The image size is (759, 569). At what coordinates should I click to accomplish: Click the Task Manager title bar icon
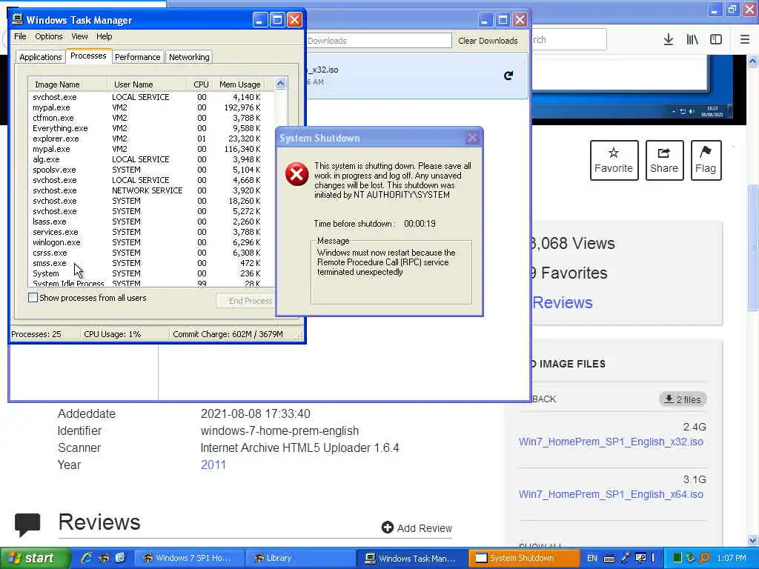pyautogui.click(x=18, y=19)
